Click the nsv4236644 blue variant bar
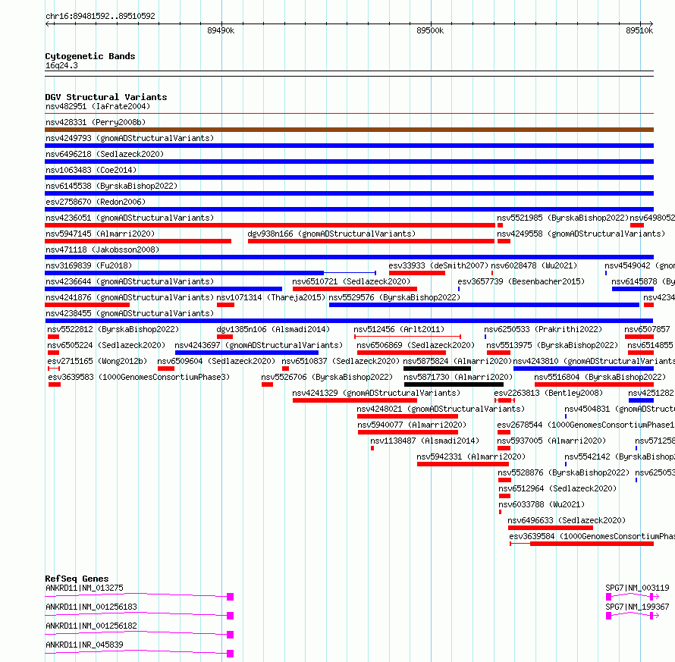Viewport: 675px width, 662px height. coord(164,289)
